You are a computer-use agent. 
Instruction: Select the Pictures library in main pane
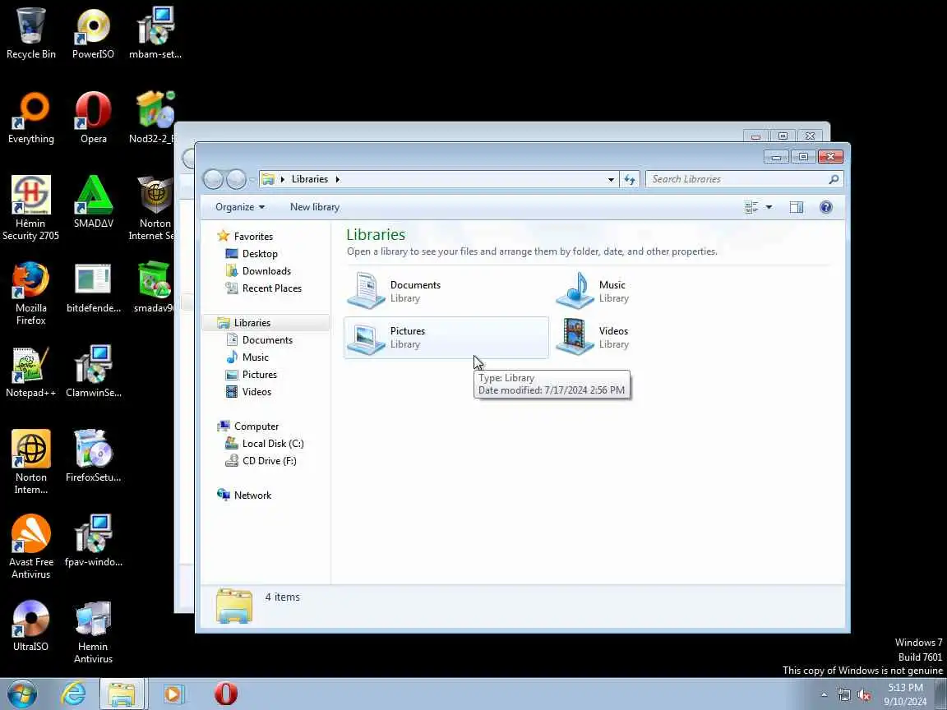click(x=446, y=338)
